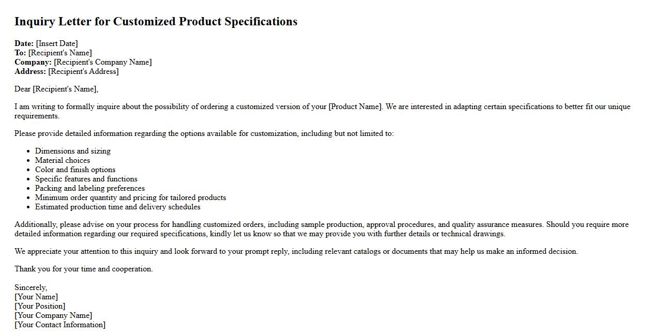Click 'Packing and labeling preferences' list item
Viewport: 661px width, 336px height.
[x=90, y=188]
